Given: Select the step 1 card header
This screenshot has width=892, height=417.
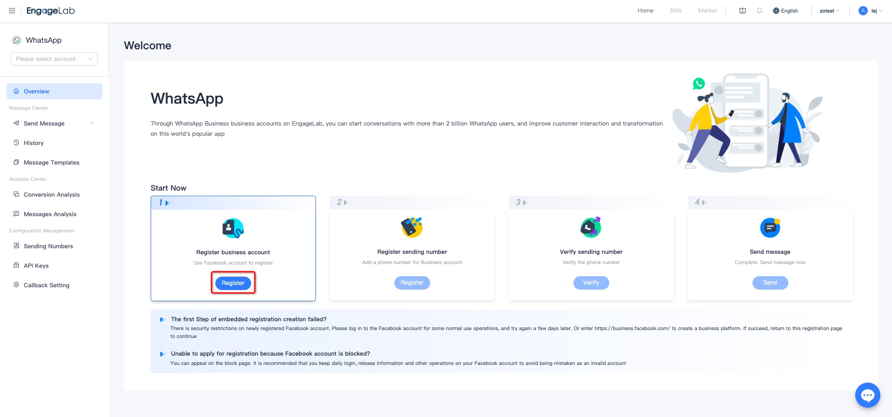Looking at the screenshot, I should tap(233, 203).
